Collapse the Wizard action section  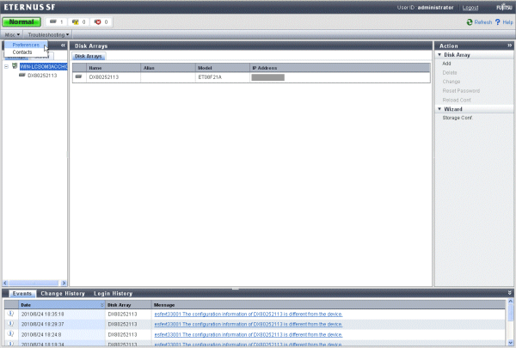[x=440, y=109]
